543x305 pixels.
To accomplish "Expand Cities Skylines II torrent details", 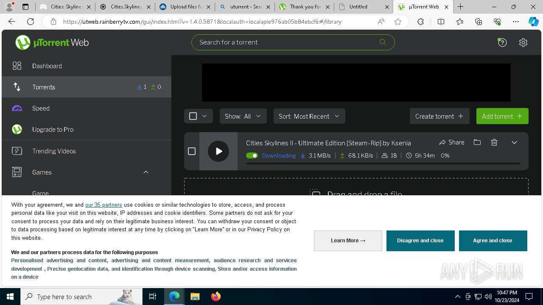I will (x=514, y=142).
